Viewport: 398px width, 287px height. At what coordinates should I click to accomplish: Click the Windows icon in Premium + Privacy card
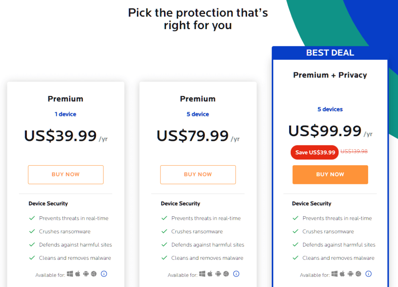[335, 274]
